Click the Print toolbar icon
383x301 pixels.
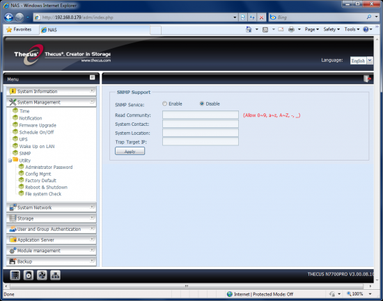point(291,29)
